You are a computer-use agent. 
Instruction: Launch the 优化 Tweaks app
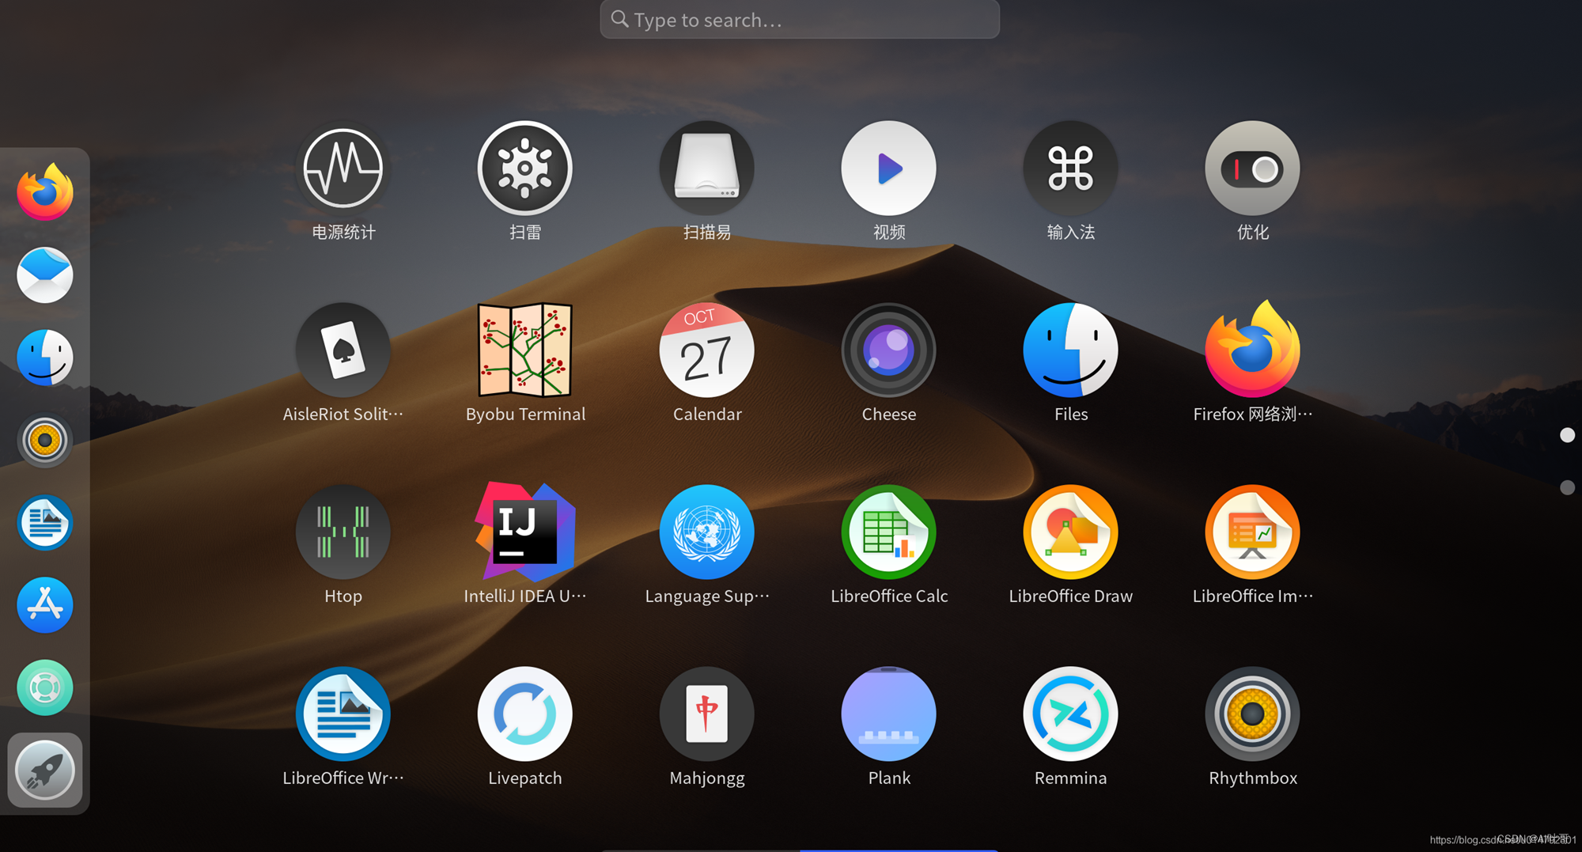point(1252,169)
